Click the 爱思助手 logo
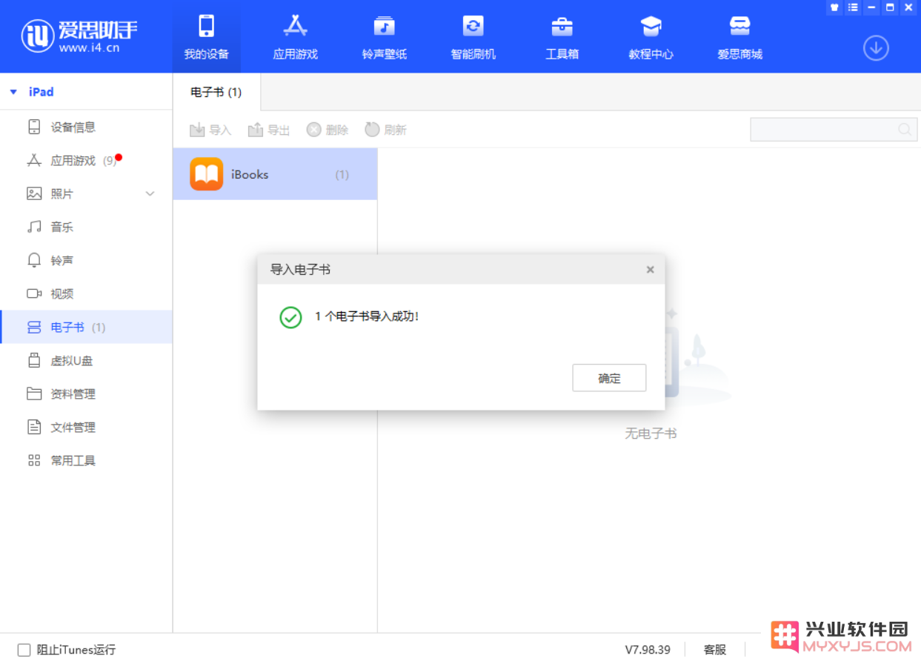This screenshot has width=921, height=664. tap(79, 35)
